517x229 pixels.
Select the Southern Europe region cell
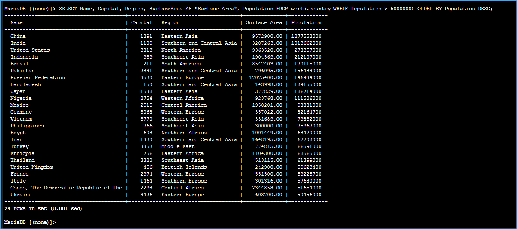pyautogui.click(x=184, y=181)
